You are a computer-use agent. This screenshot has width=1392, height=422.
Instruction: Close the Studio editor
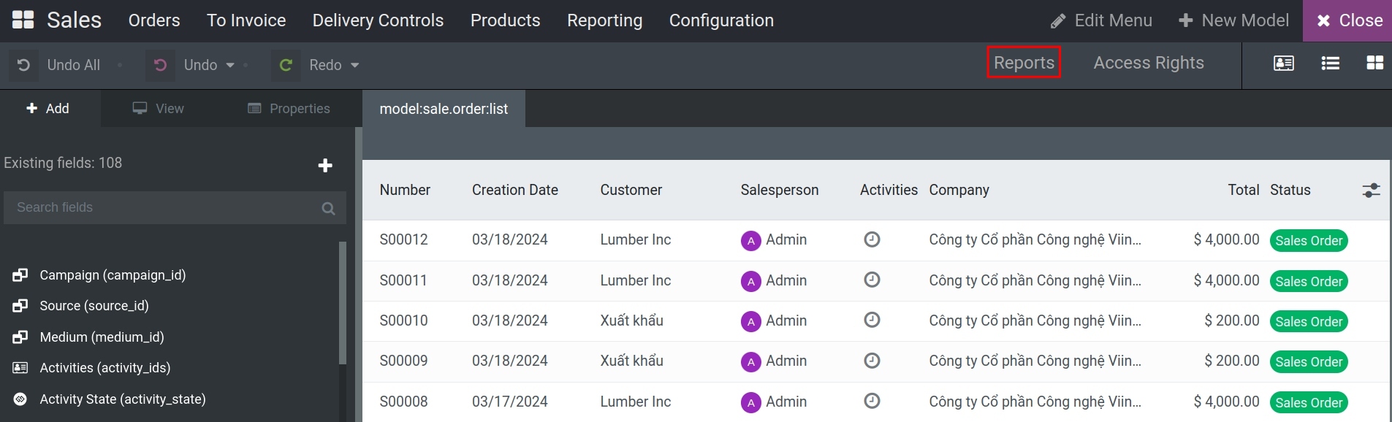(x=1347, y=20)
